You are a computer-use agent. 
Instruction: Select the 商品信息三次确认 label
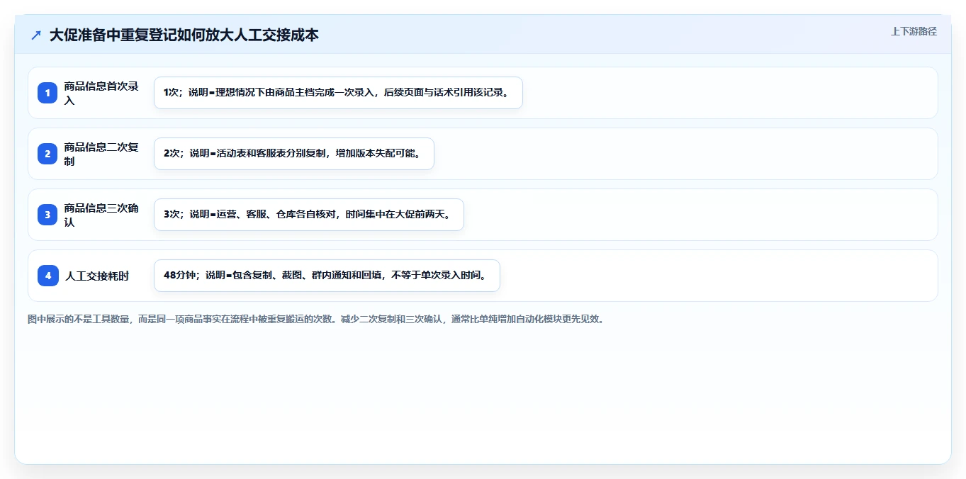tap(102, 215)
